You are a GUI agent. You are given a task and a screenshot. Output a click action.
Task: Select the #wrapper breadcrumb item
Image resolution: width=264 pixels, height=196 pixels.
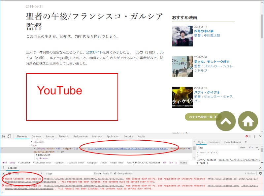[x=92, y=162]
